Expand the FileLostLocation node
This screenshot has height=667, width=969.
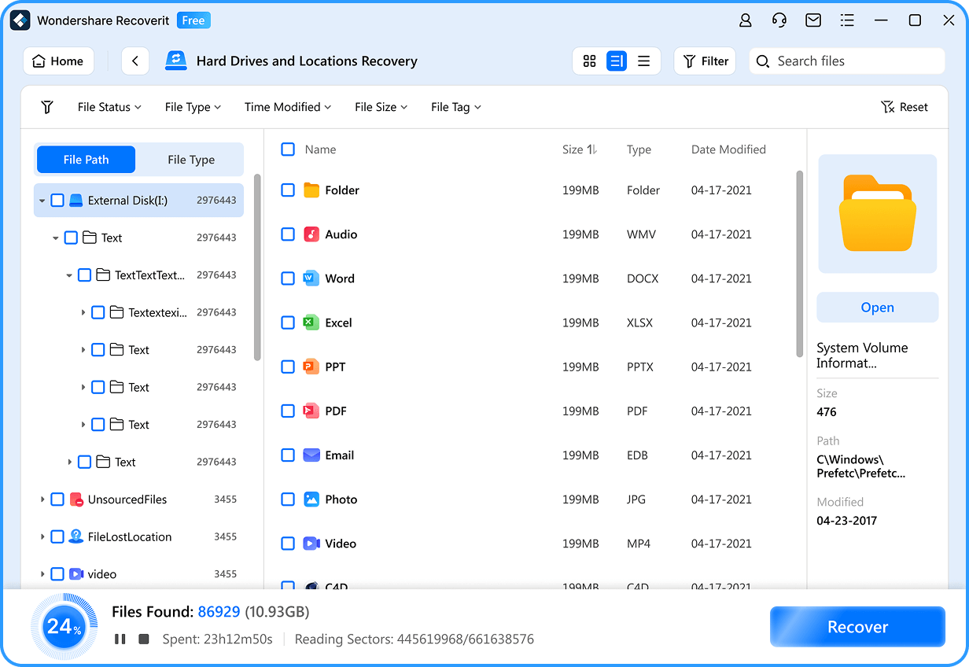pos(42,536)
